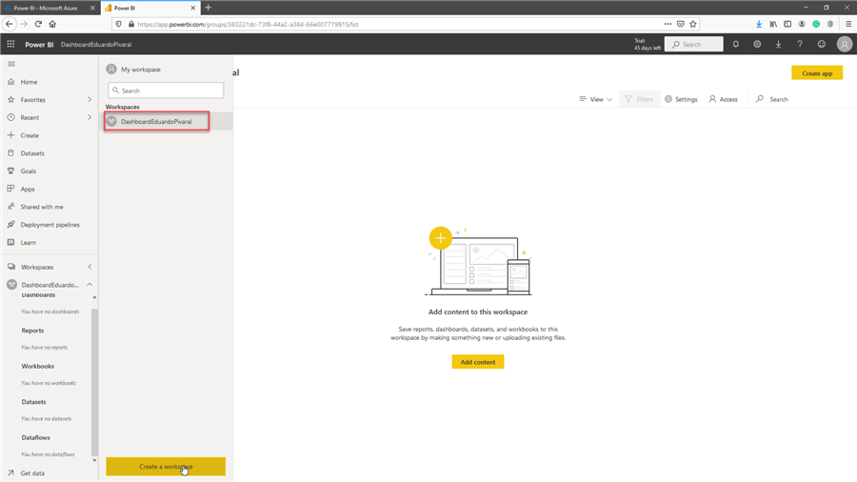Click the sidebar scroll up arrow
The width and height of the screenshot is (857, 482).
(x=94, y=298)
